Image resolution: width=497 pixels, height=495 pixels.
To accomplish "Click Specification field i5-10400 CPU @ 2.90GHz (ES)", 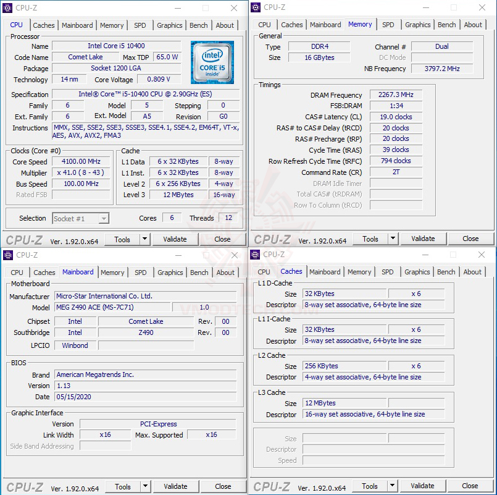I will click(x=146, y=94).
